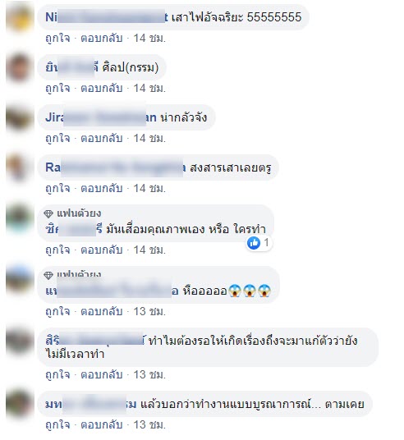Screen dimensions: 404x440
Task: Like the หืออออ comment with scared emojis
Action: click(x=57, y=311)
